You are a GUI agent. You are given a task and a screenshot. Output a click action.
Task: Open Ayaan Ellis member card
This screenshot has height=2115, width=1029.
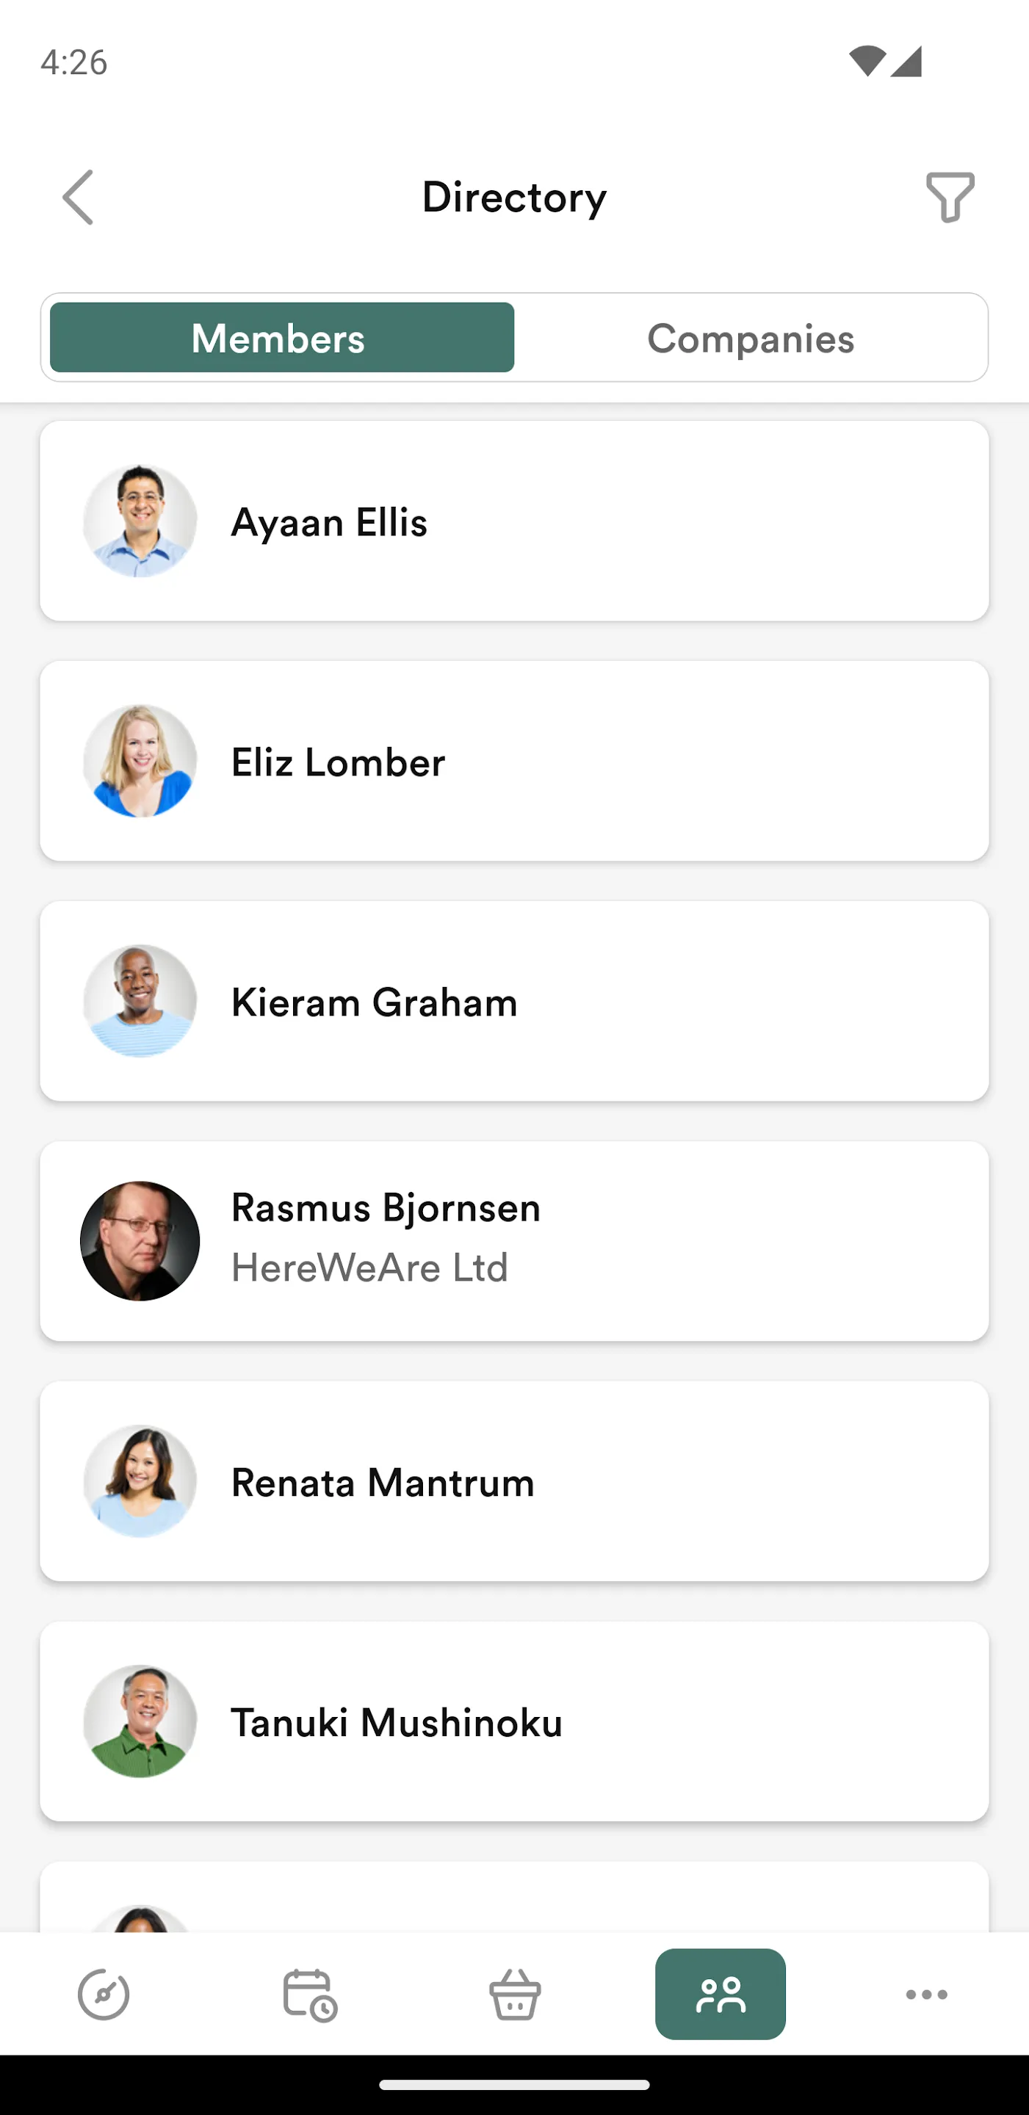click(514, 521)
